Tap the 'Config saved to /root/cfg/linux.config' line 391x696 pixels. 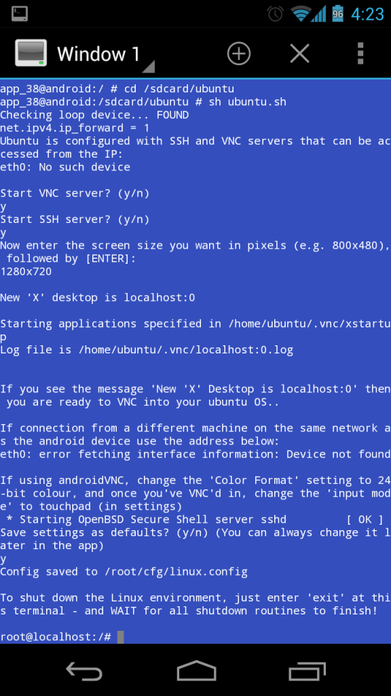pyautogui.click(x=124, y=572)
